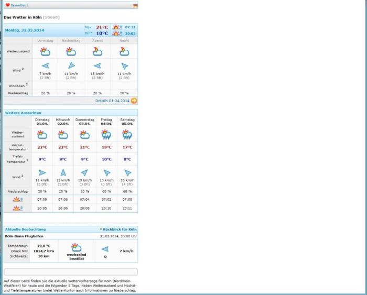Click Samstag wind direction arrow
The image size is (367, 295).
click(x=127, y=172)
